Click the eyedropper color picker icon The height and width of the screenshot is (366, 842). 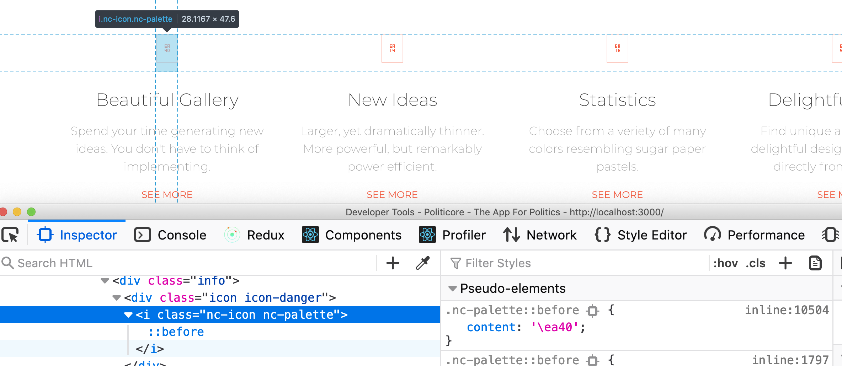click(422, 263)
